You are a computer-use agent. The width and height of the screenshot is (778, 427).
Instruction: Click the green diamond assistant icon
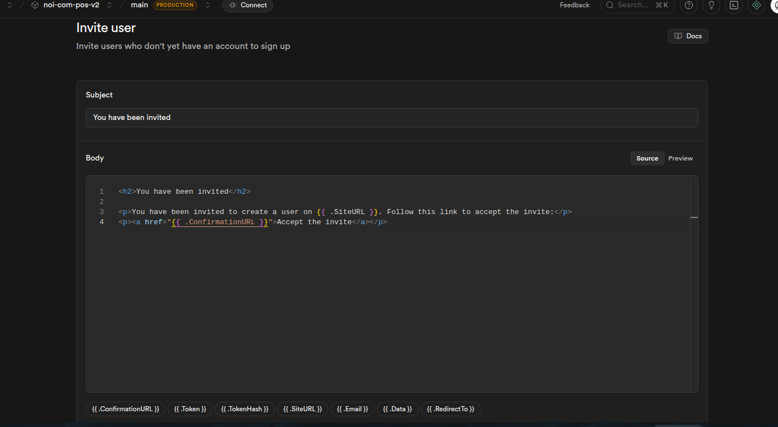757,5
